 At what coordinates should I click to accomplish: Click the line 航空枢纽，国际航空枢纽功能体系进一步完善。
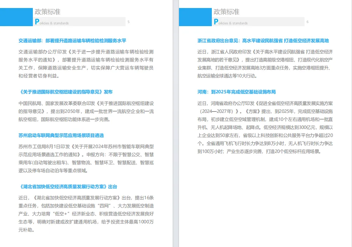point(64,119)
